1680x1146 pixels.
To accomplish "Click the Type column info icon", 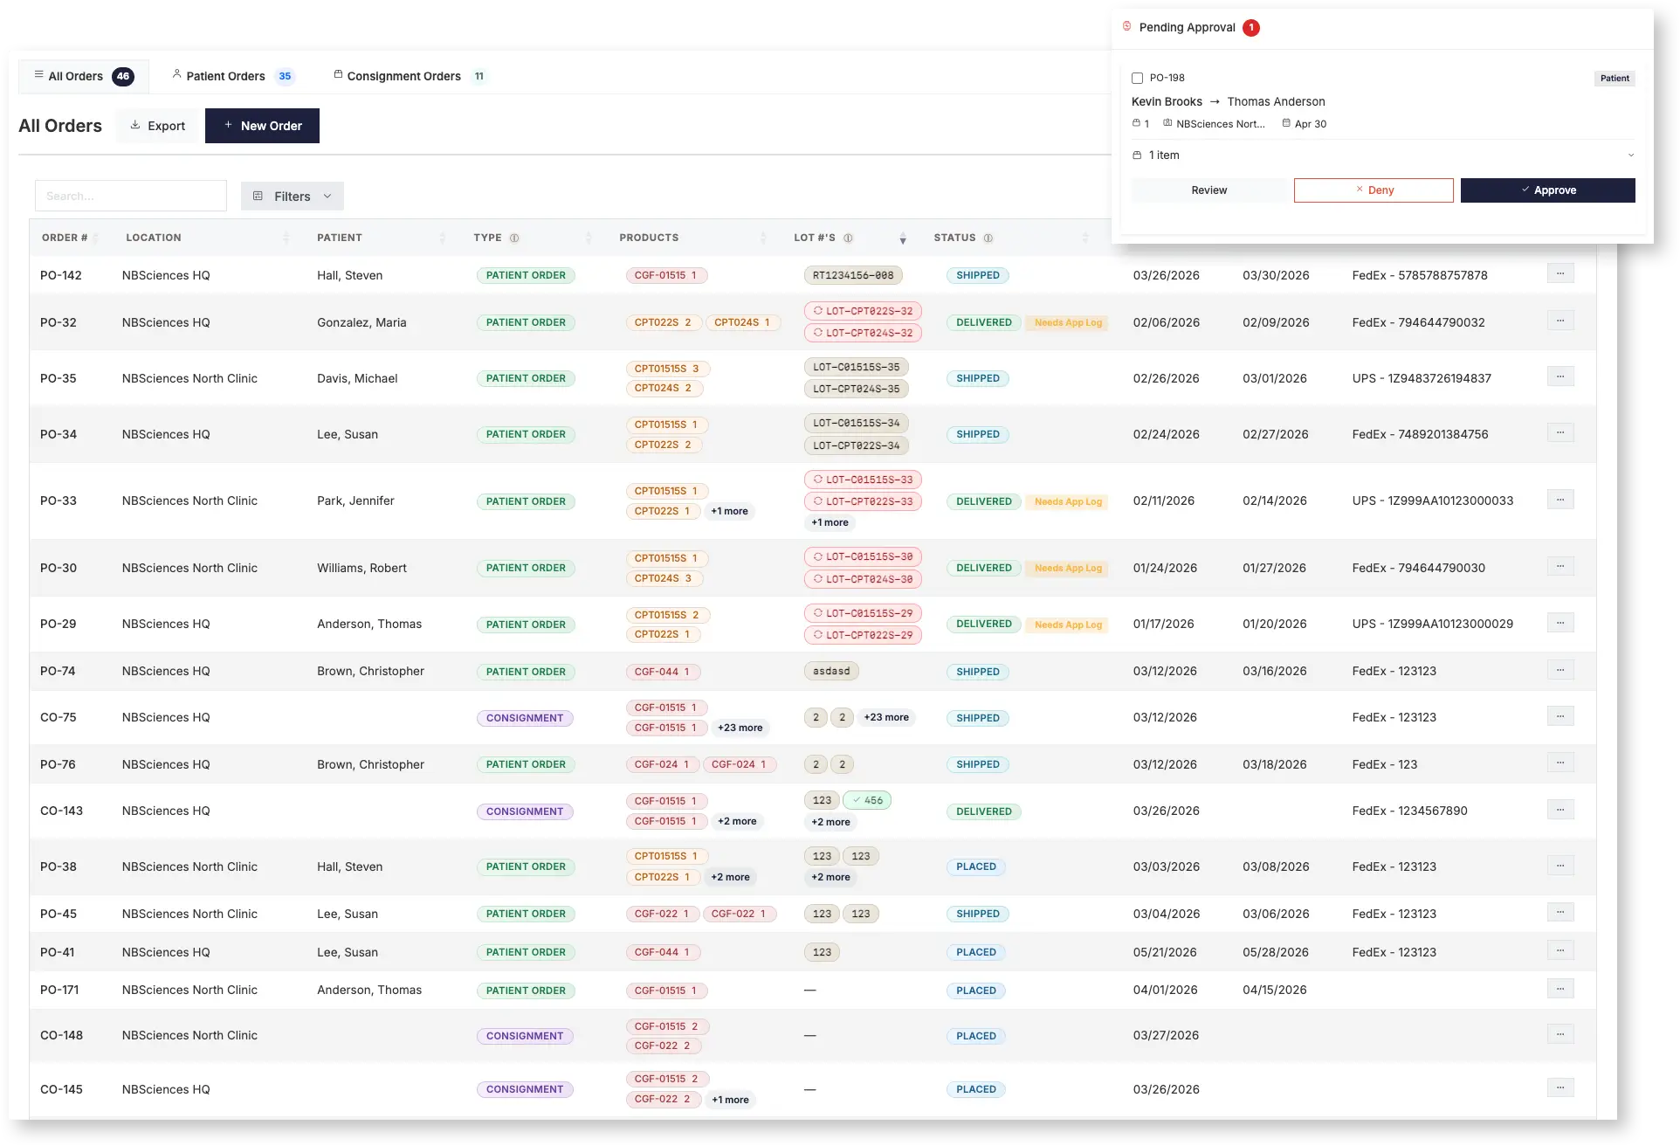I will point(514,238).
